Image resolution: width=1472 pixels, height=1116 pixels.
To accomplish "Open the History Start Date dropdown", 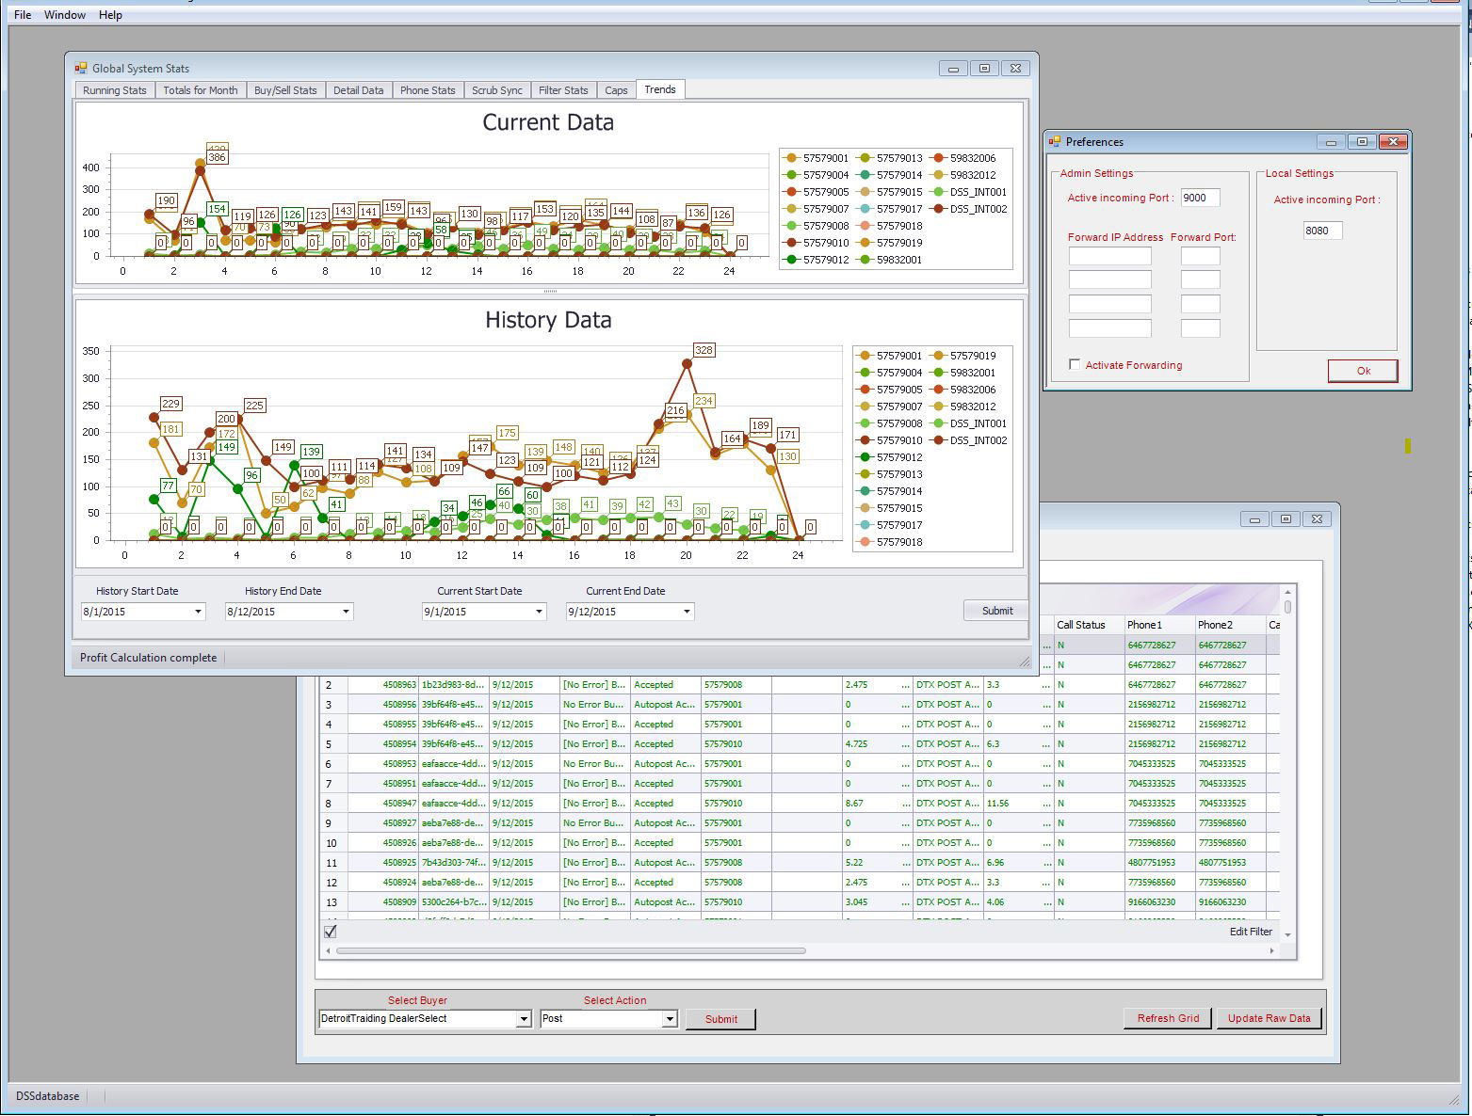I will (x=198, y=612).
